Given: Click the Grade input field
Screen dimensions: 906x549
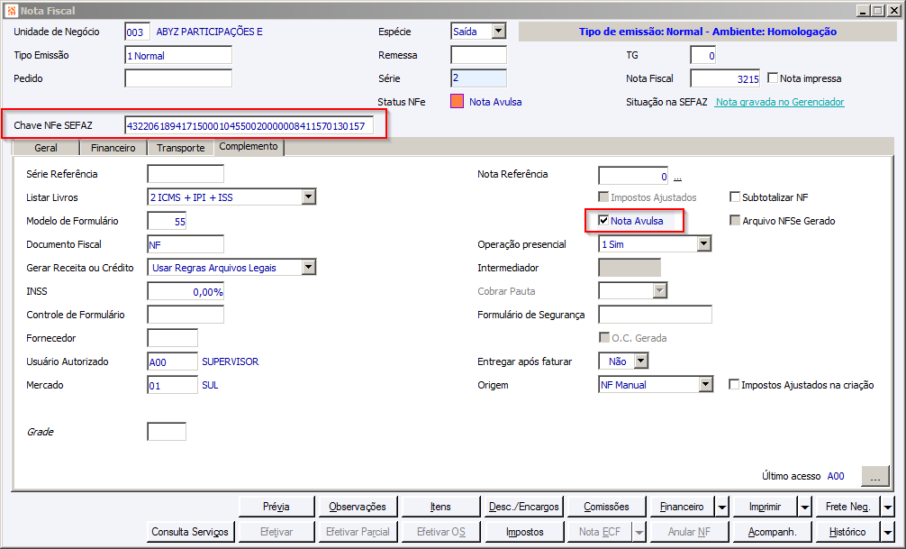Looking at the screenshot, I should pyautogui.click(x=167, y=432).
